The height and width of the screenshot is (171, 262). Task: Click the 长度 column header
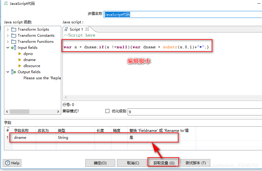coord(103,130)
